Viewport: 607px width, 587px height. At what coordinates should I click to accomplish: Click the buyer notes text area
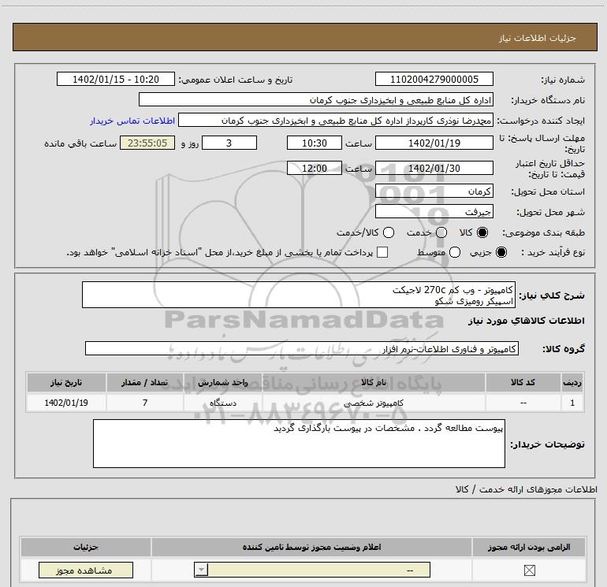299,444
